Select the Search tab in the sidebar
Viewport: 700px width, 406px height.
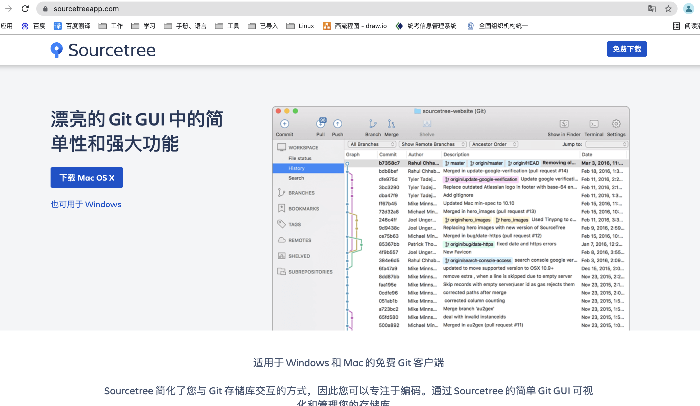click(x=296, y=178)
